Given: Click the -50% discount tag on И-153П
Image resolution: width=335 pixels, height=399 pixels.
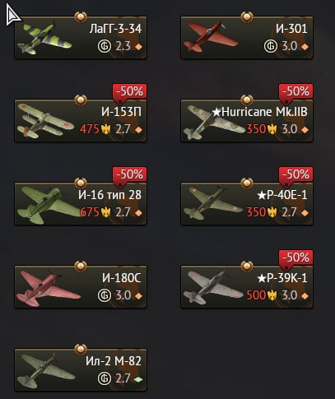Looking at the screenshot, I should 130,91.
